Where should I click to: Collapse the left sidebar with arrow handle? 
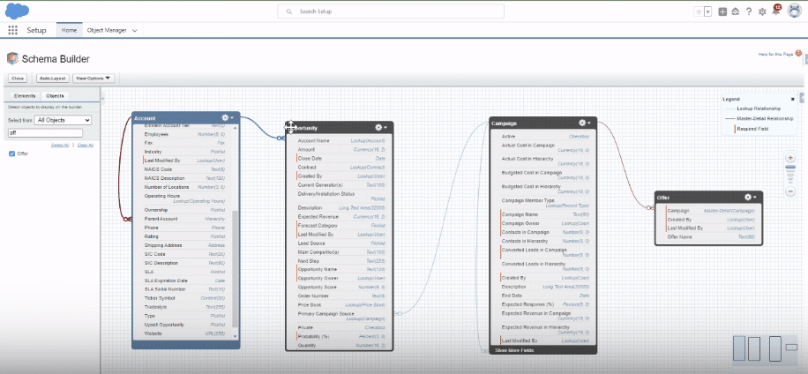(102, 97)
